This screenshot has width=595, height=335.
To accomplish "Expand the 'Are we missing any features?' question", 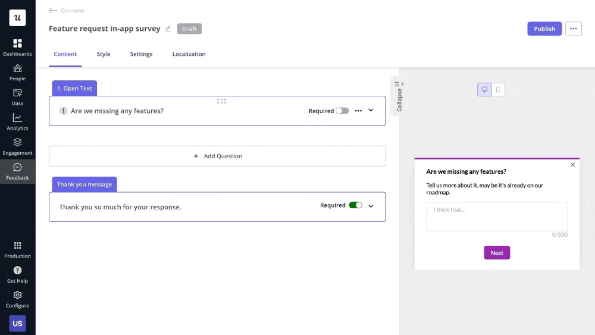I will [371, 110].
